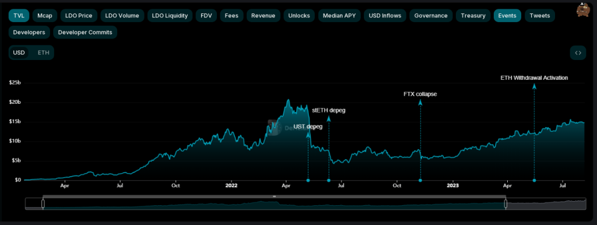Viewport: 597px width, 225px height.
Task: Open the user avatar at top right
Action: coord(583,9)
